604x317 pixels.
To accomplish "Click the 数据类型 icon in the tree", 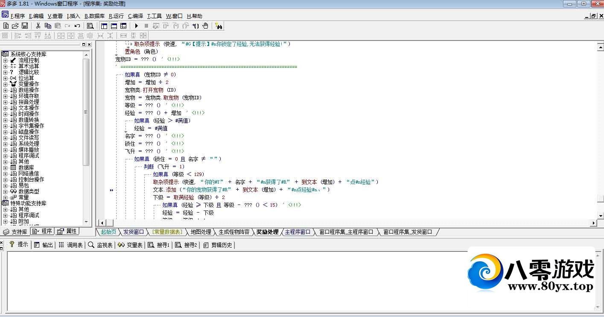I will tap(13, 191).
